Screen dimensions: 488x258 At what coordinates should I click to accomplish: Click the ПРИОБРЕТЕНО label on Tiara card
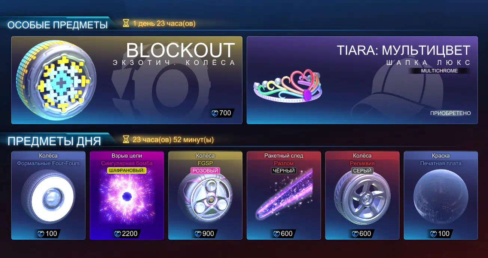point(451,113)
